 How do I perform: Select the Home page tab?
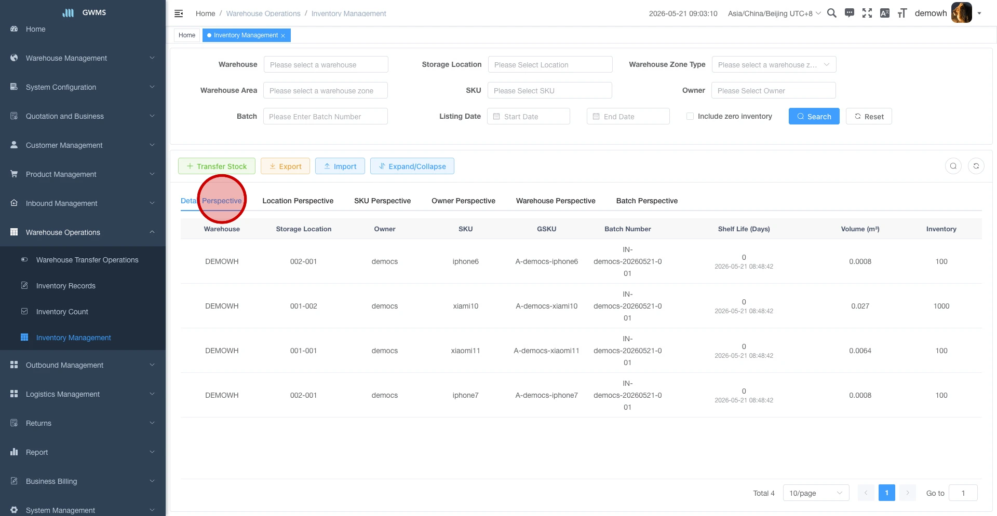(x=187, y=35)
